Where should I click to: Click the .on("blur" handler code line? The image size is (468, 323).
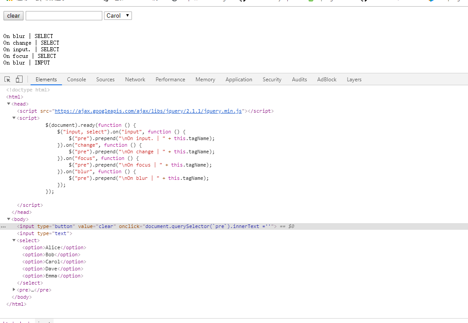(97, 171)
